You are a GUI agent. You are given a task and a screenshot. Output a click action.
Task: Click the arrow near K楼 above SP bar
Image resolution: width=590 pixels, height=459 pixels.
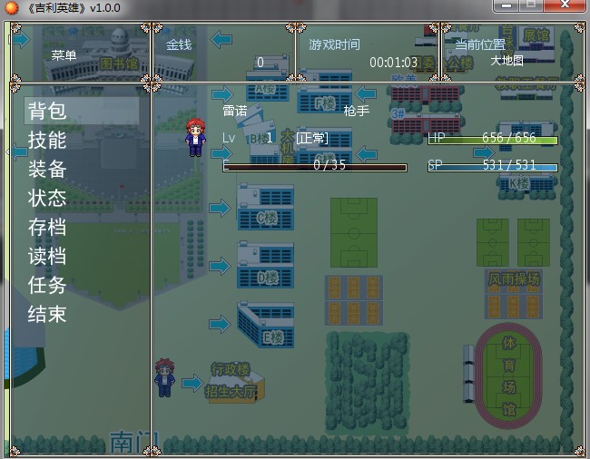(x=484, y=152)
